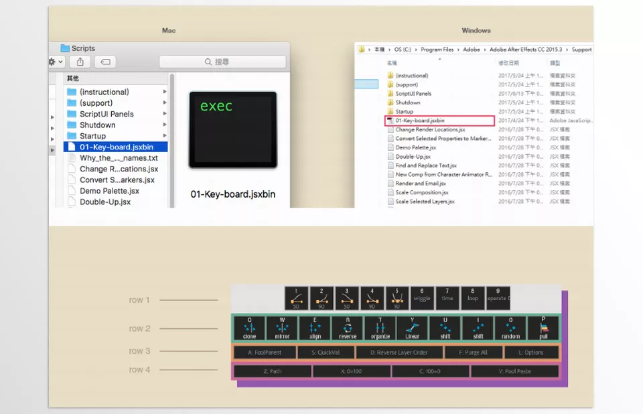
Task: Open L: Options button
Action: point(531,352)
